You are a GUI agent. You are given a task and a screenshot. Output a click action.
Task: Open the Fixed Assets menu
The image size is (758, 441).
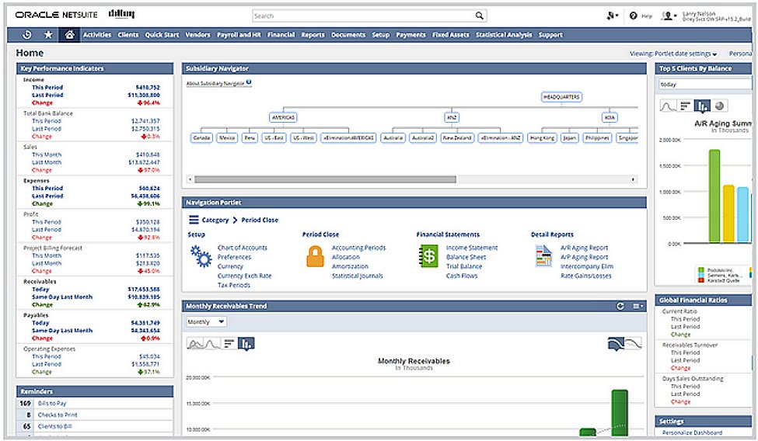tap(450, 35)
